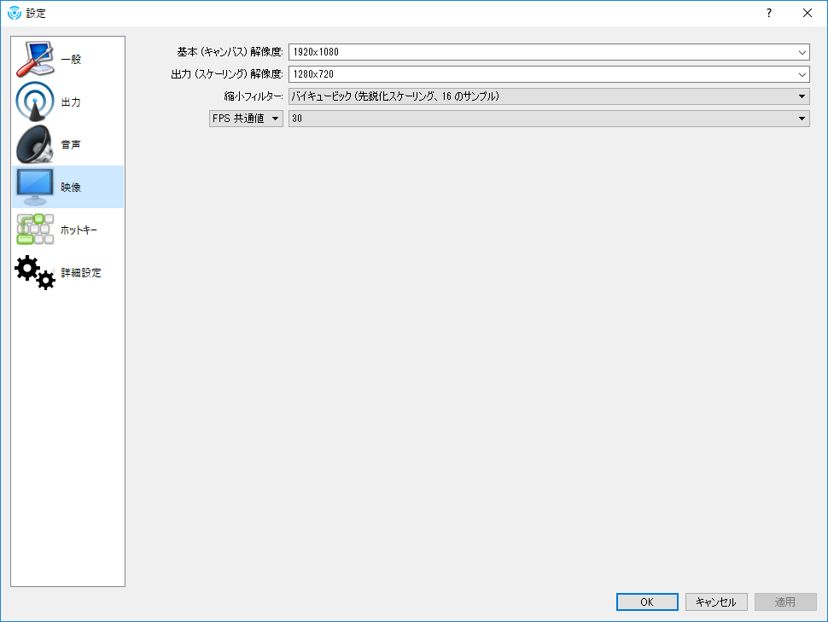
Task: Click the 縮小フィルター label text
Action: click(x=254, y=96)
